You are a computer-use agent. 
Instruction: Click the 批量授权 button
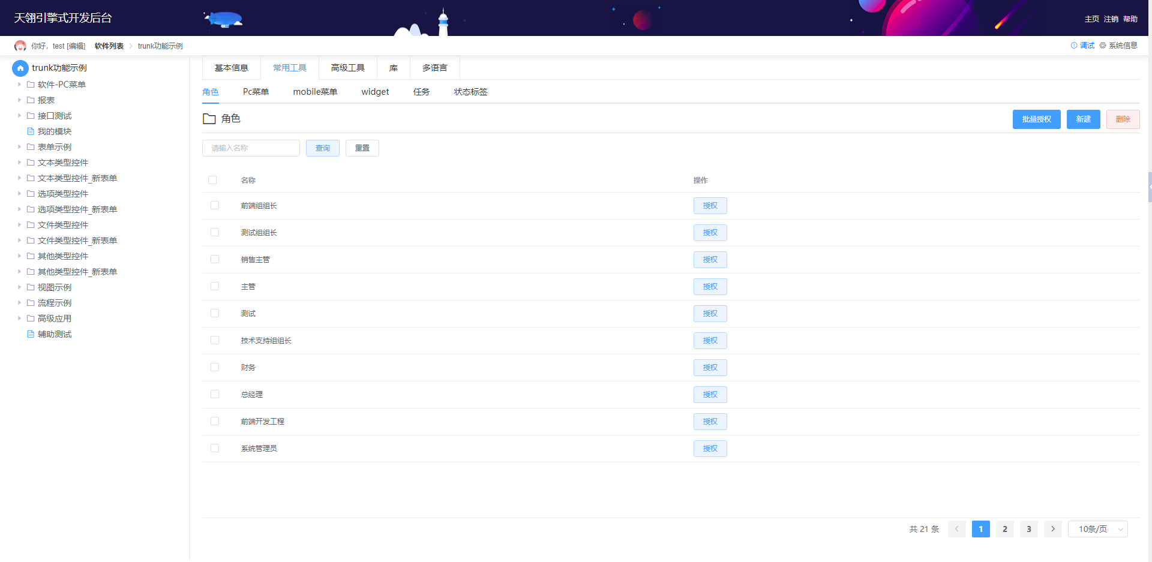[1037, 119]
